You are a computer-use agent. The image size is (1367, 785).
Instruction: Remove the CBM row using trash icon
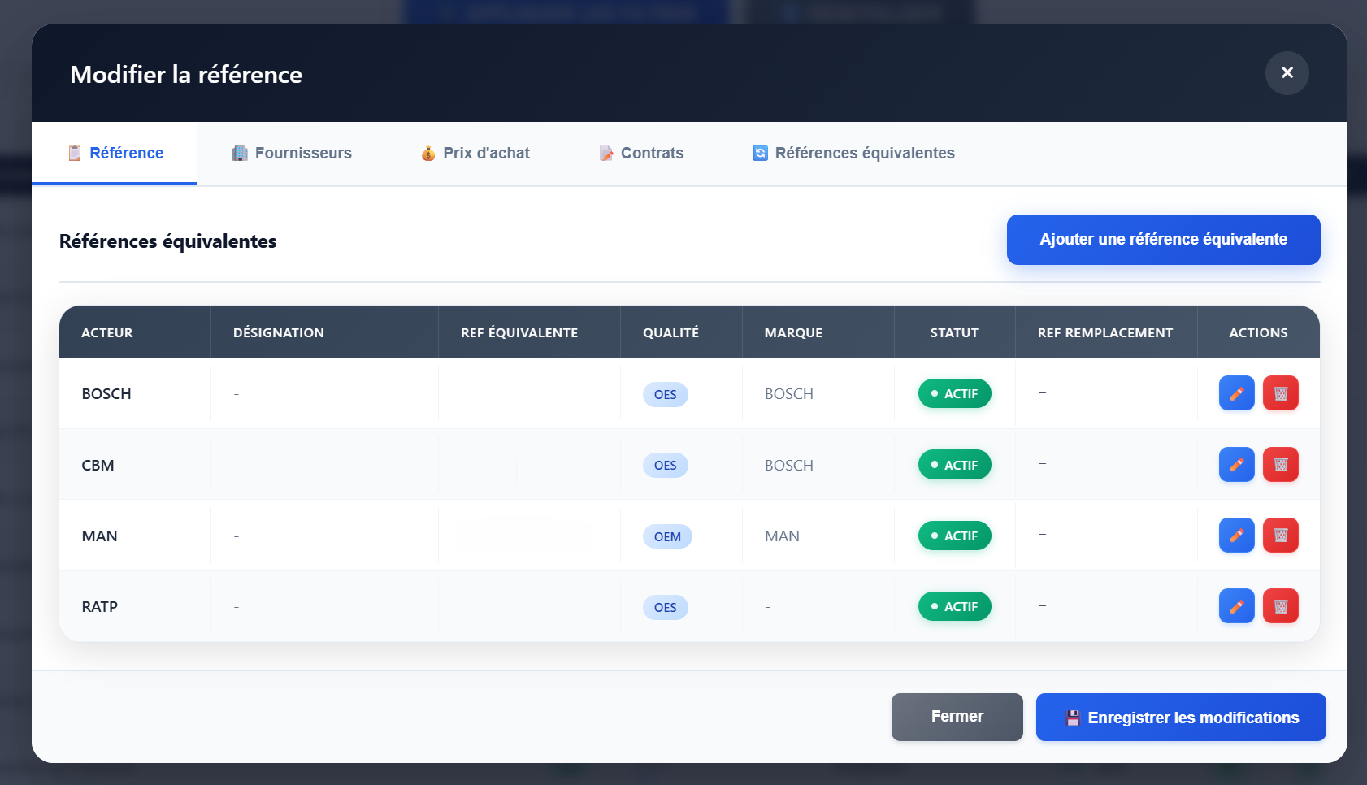[1280, 465]
